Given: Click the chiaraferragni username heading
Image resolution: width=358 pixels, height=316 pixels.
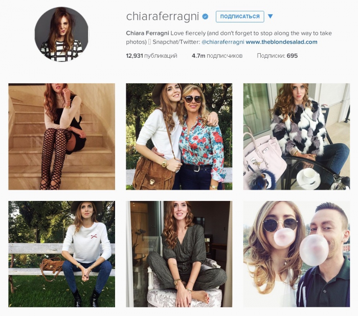Looking at the screenshot, I should [162, 16].
